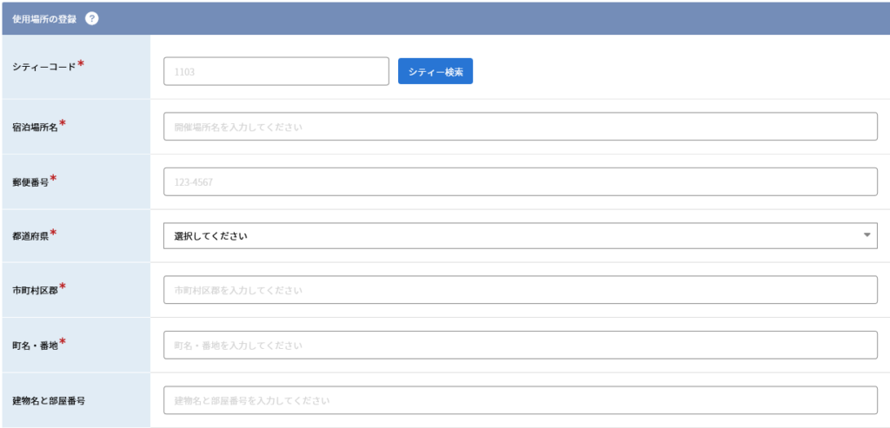Click the 宿泊場所名 field label
Screen dimensions: 890x428
(x=35, y=127)
